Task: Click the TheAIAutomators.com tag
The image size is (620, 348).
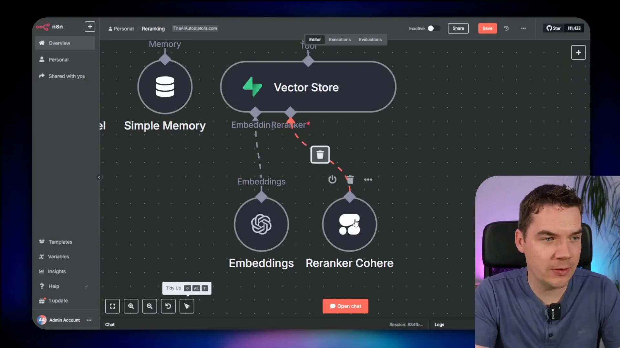Action: [x=195, y=28]
